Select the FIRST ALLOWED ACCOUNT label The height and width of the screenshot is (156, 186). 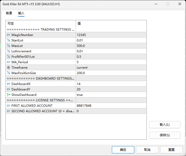[x=32, y=105]
